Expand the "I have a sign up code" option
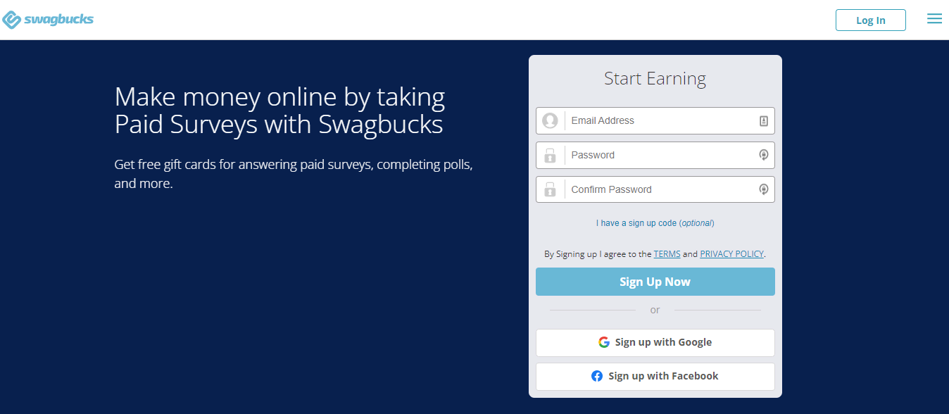949x414 pixels. tap(655, 223)
